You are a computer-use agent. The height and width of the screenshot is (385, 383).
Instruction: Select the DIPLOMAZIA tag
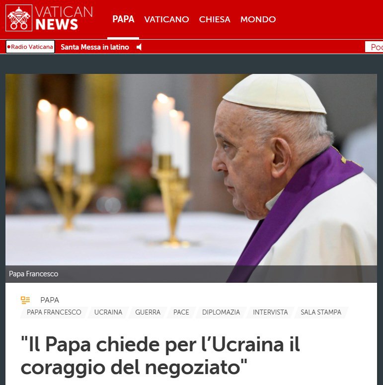pyautogui.click(x=221, y=312)
